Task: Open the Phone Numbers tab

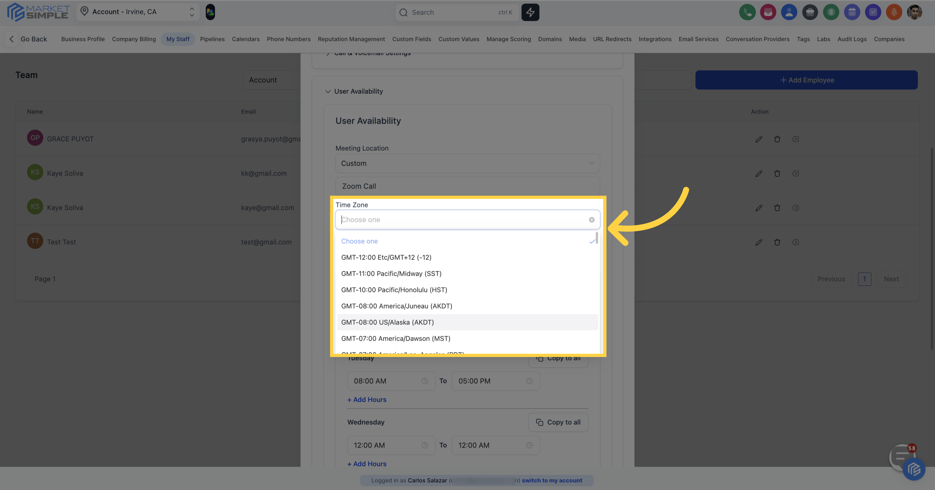Action: coord(288,39)
